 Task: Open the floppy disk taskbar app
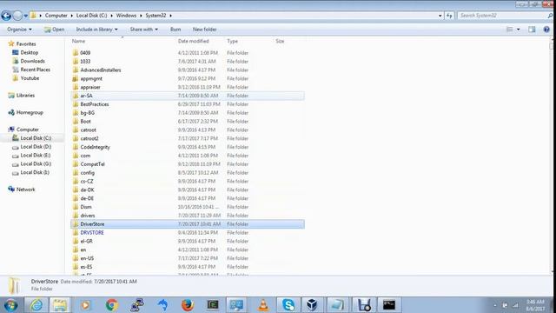(x=364, y=305)
